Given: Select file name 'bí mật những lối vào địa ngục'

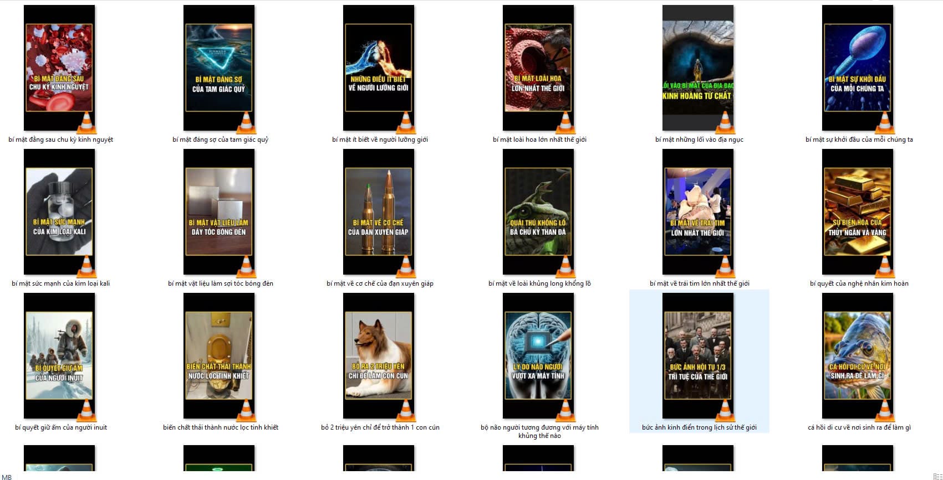Looking at the screenshot, I should 699,140.
